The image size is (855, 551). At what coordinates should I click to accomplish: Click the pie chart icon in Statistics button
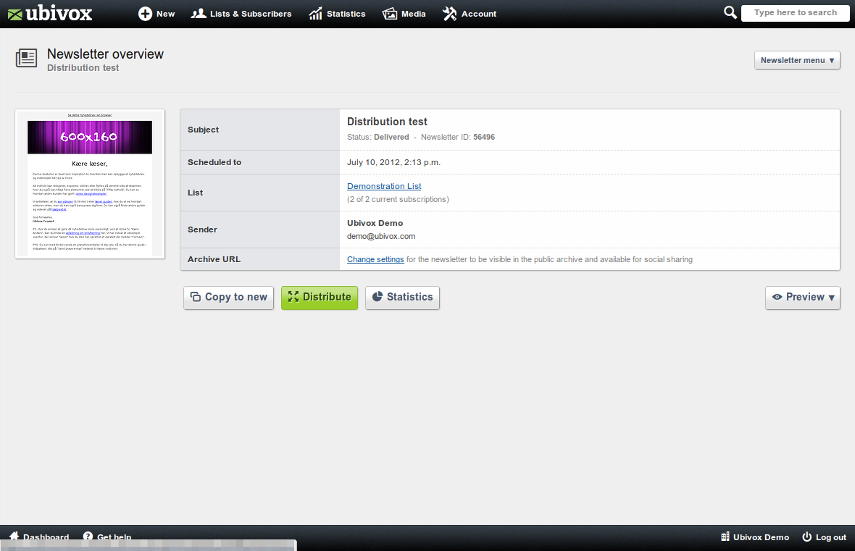[378, 296]
